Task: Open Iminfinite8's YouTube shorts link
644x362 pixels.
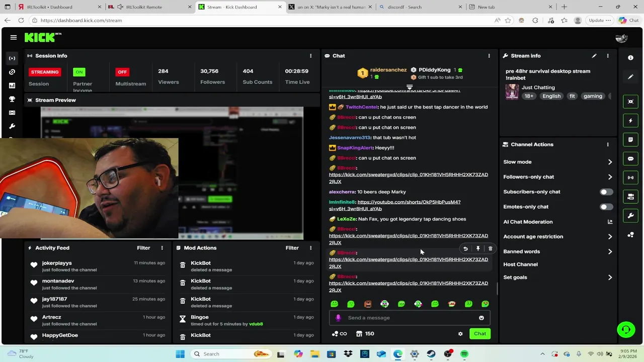Action: [394, 205]
